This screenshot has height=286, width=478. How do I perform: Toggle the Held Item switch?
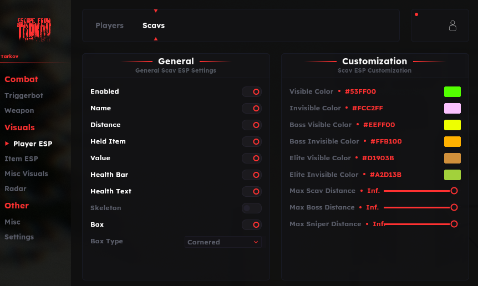click(x=251, y=142)
